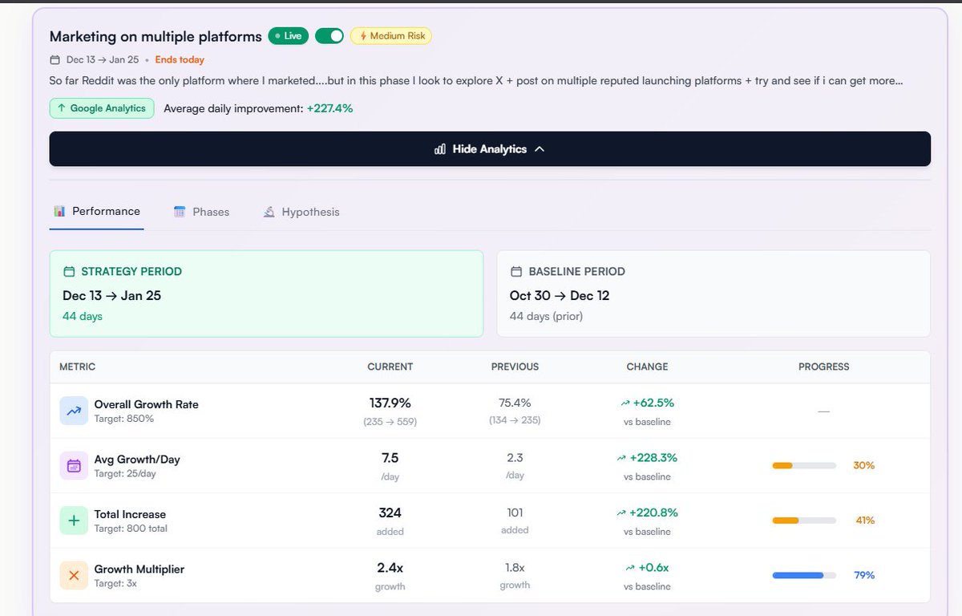Click the Phases tab calendar icon
962x616 pixels.
180,213
